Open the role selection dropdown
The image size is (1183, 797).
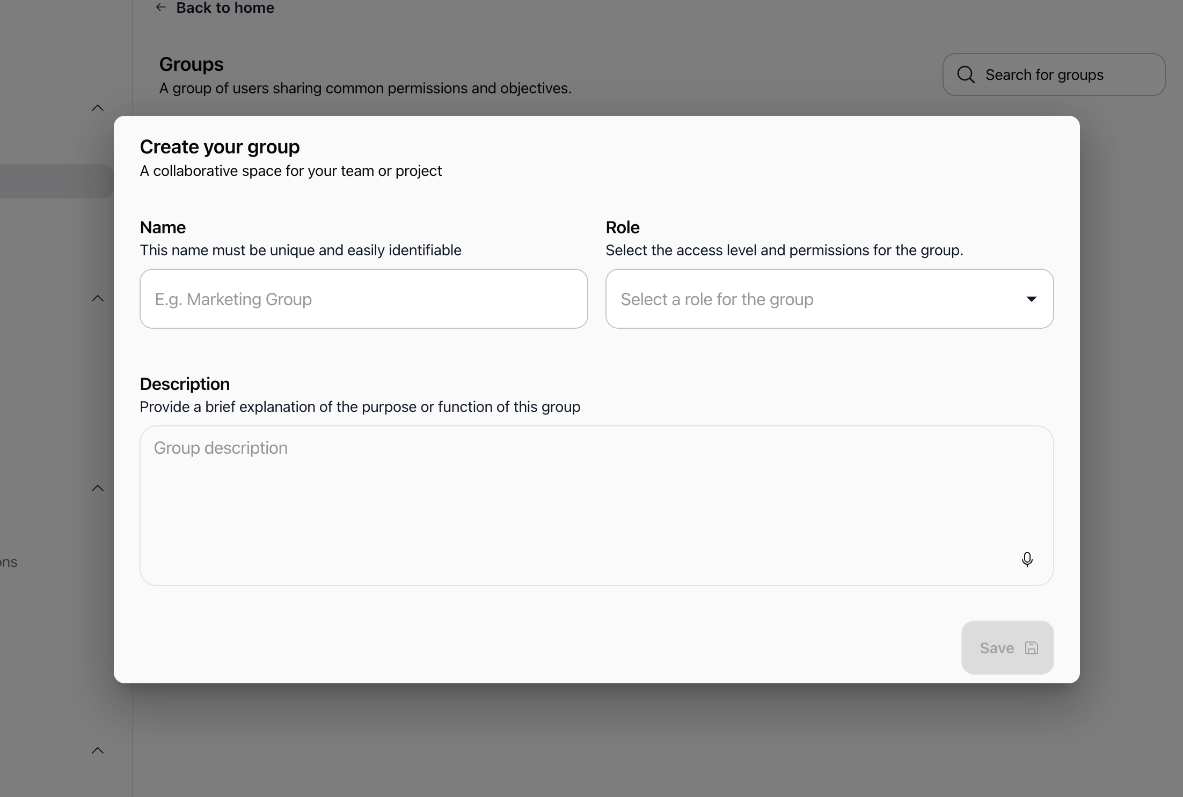click(x=829, y=299)
